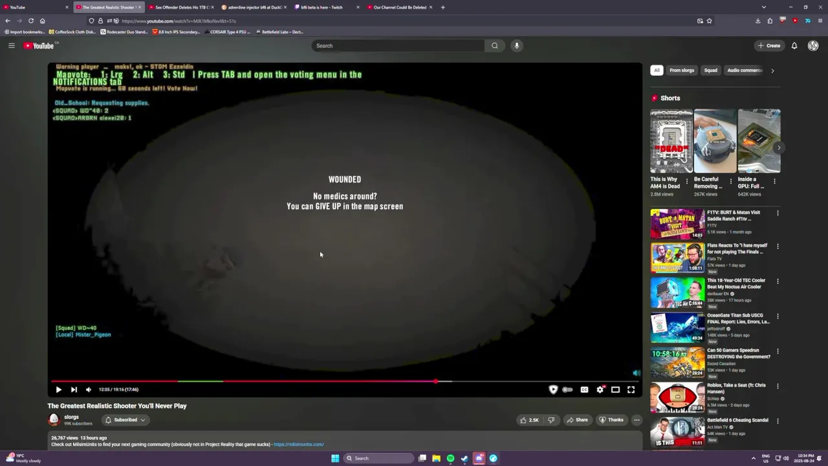Screen dimensions: 828x466
Task: Open browser downloads panel
Action: (x=758, y=21)
